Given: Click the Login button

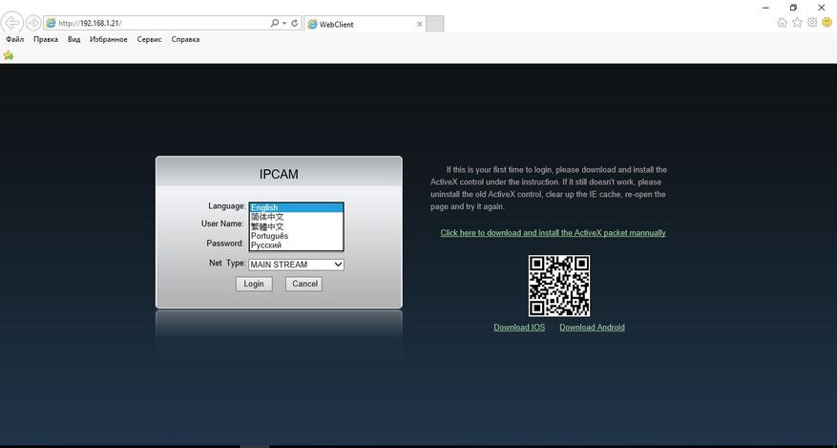Looking at the screenshot, I should coord(254,284).
